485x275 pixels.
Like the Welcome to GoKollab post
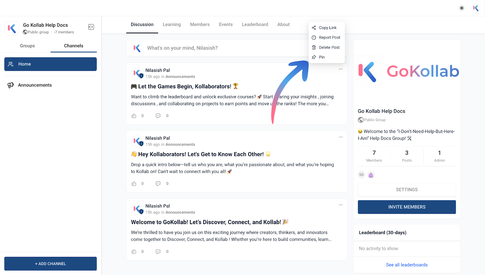[134, 251]
